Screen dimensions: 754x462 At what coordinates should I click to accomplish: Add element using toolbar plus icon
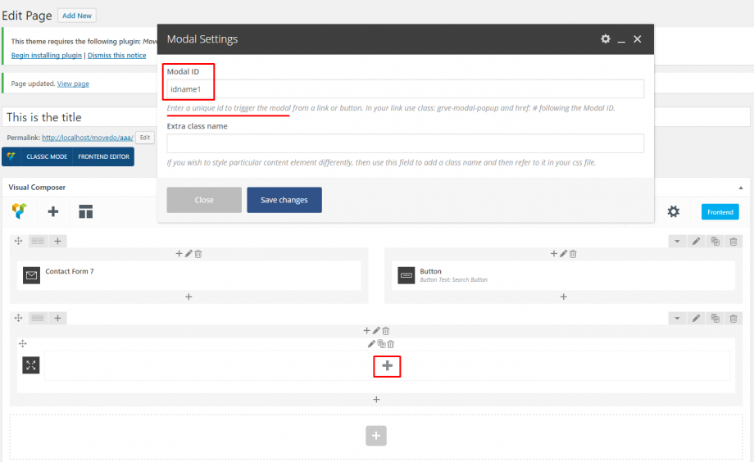click(x=53, y=211)
